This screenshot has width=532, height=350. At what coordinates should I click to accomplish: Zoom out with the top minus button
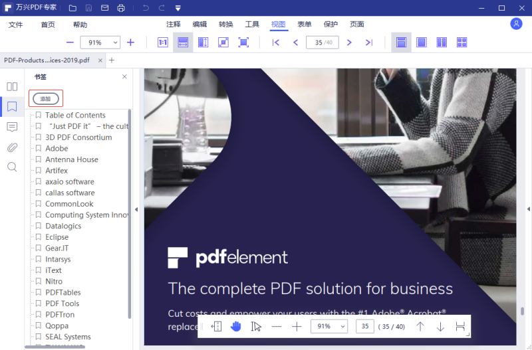point(70,43)
